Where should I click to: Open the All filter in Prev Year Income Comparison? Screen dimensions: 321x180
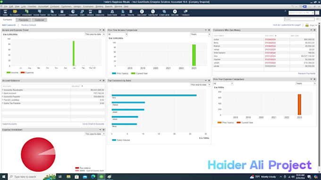pos(118,34)
